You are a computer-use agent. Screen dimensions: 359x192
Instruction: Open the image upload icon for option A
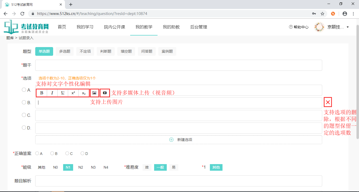(x=94, y=93)
